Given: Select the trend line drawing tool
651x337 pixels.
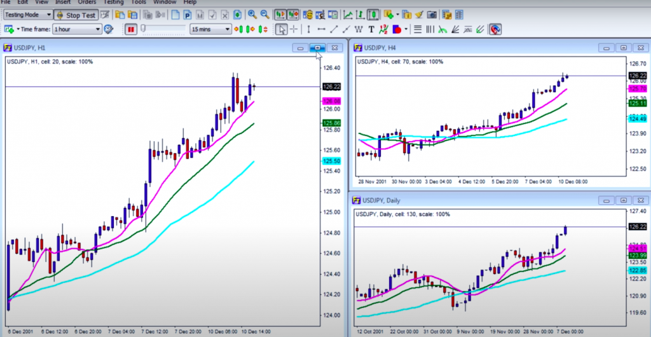Looking at the screenshot, I should [334, 29].
